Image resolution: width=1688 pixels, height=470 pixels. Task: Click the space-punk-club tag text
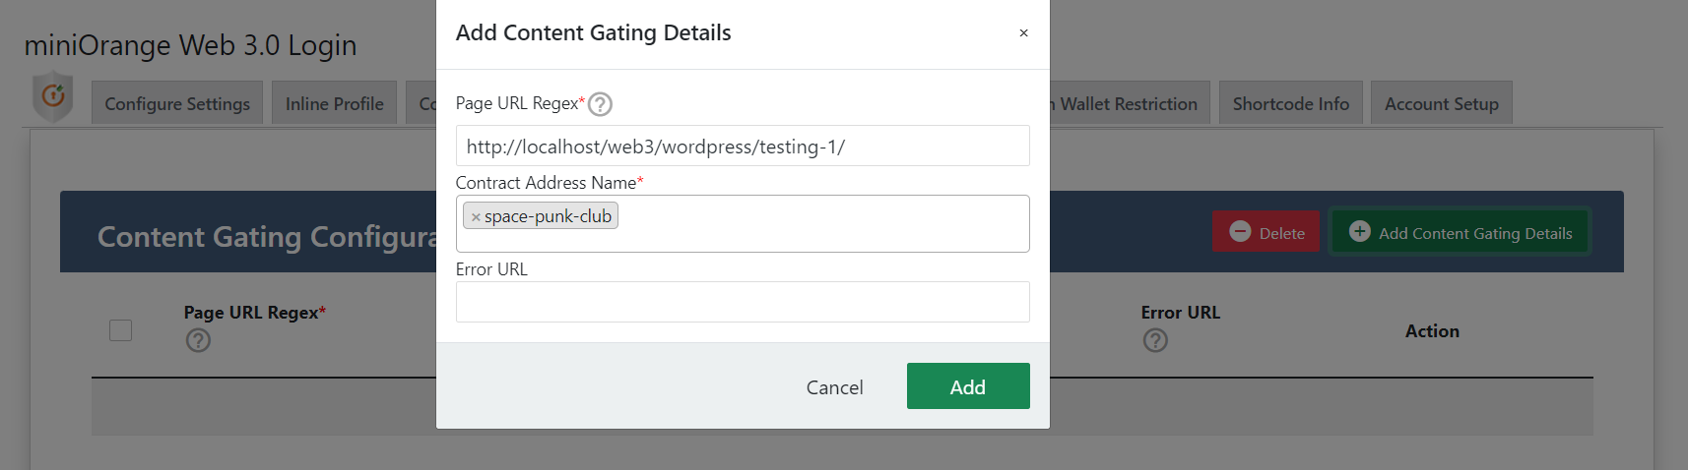548,216
